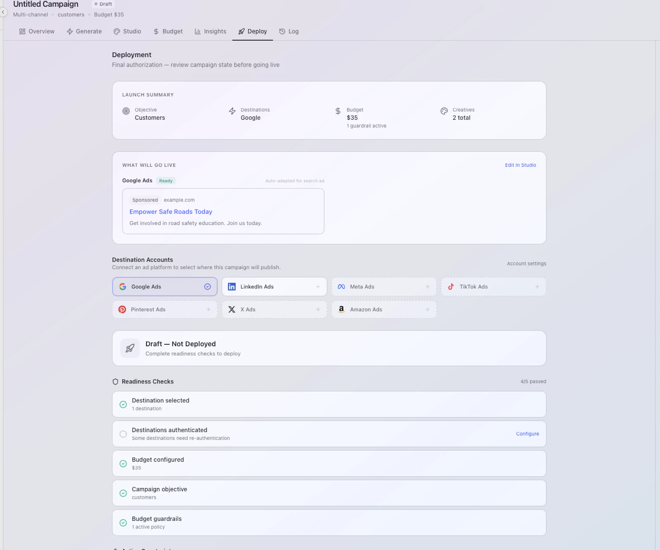Click the plus on Meta Ads
Image resolution: width=660 pixels, height=550 pixels.
tap(428, 287)
